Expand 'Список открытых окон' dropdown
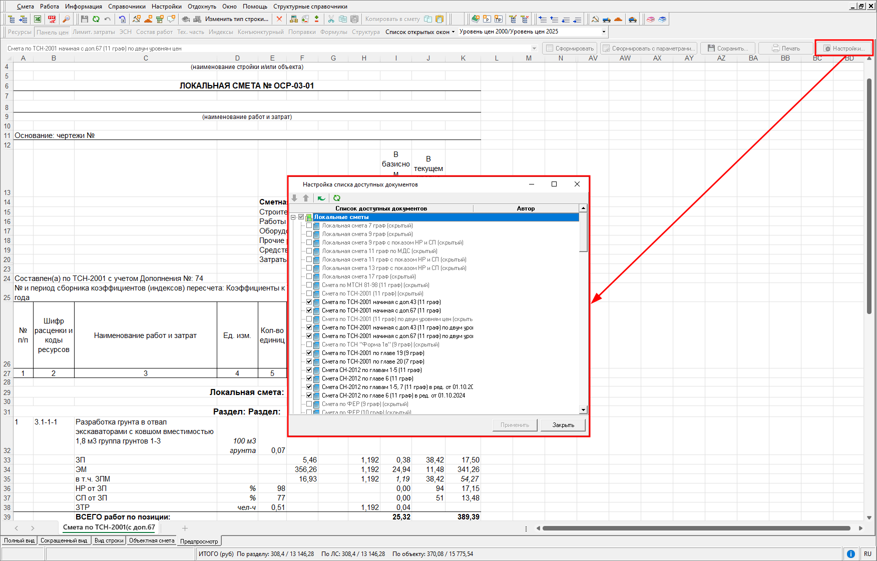 point(420,31)
